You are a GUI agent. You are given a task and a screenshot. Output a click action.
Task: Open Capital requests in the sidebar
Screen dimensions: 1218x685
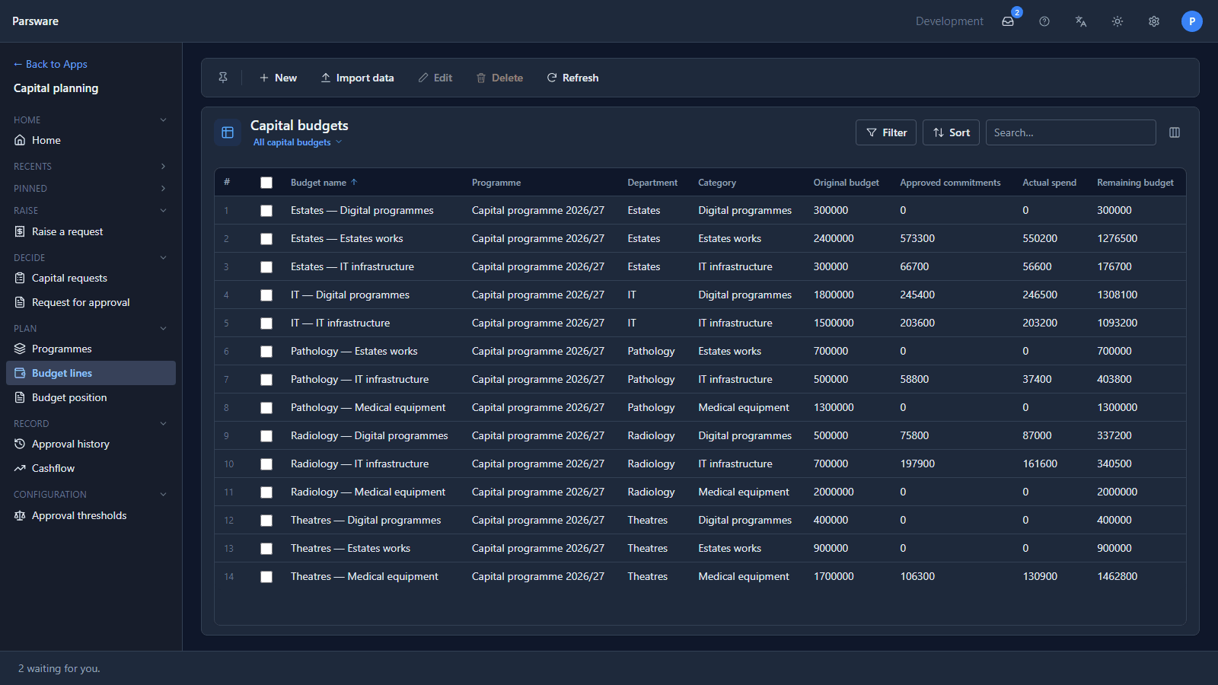point(91,278)
